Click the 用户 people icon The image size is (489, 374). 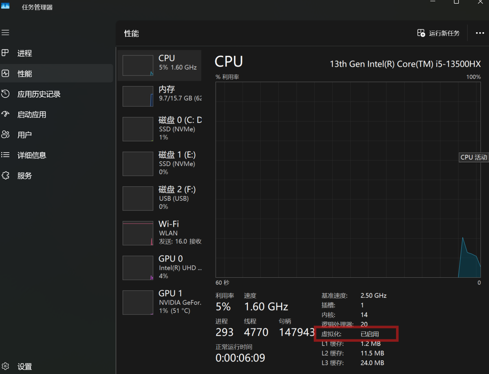(5, 135)
